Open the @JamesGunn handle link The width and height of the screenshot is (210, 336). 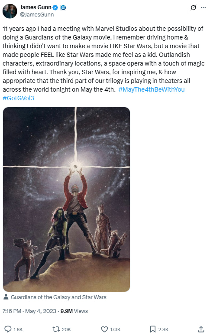tap(37, 15)
